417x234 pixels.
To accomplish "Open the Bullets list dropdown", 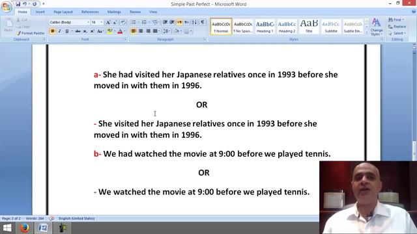I will [139, 22].
